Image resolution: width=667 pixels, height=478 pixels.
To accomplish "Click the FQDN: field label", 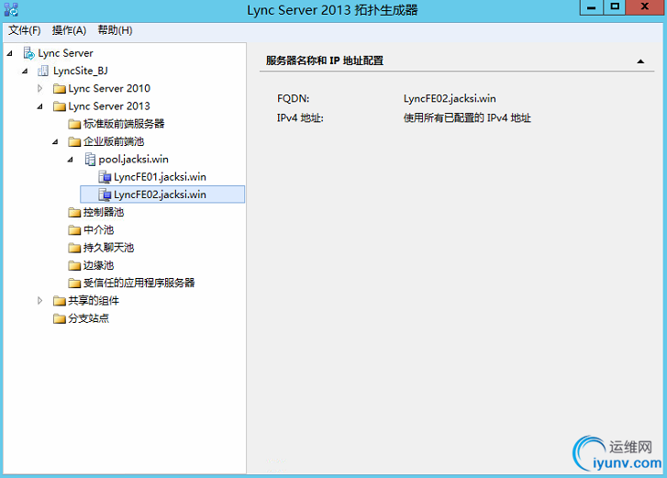I will coord(293,99).
